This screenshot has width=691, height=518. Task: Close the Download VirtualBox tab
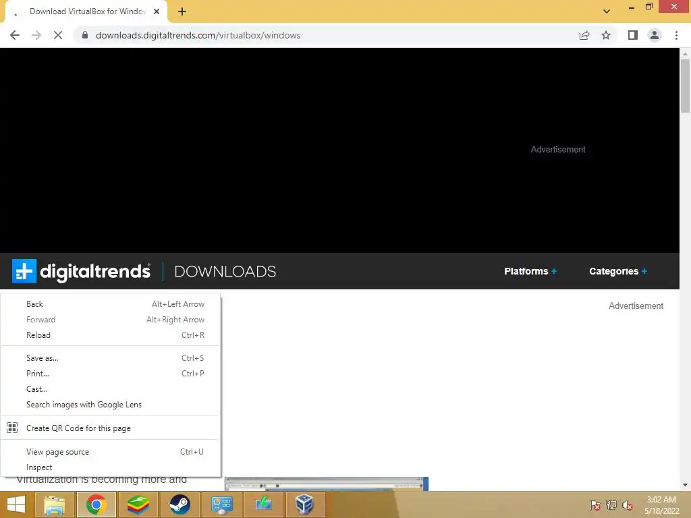[157, 12]
